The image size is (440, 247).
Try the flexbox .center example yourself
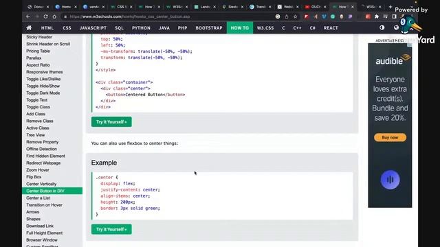click(111, 229)
